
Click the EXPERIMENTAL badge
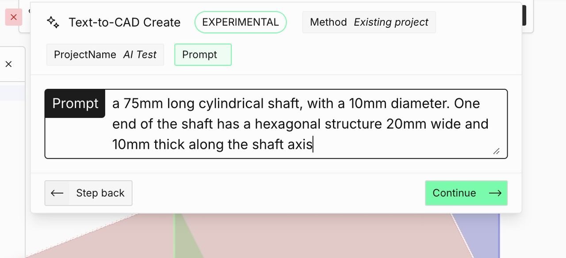coord(241,22)
